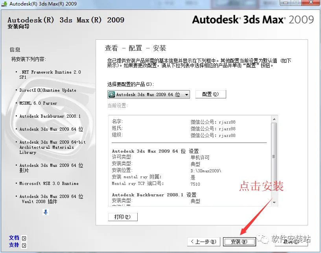Click the "选择要配置的产品(S):" label

pyautogui.click(x=131, y=84)
